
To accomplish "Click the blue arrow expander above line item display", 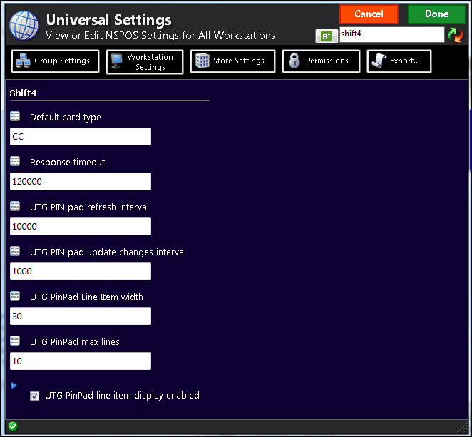I will (x=14, y=386).
